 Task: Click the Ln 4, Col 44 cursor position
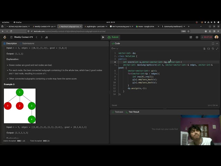(x=213, y=105)
